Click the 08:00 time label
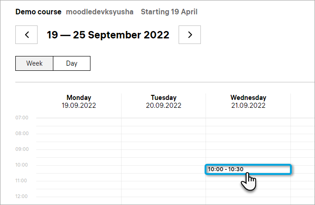Image resolution: width=315 pixels, height=205 pixels. [x=22, y=134]
